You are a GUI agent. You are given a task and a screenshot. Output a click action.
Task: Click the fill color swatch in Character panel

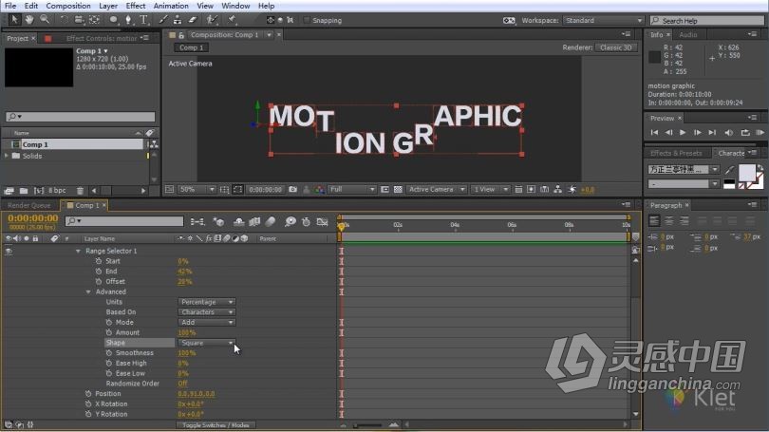click(x=746, y=172)
